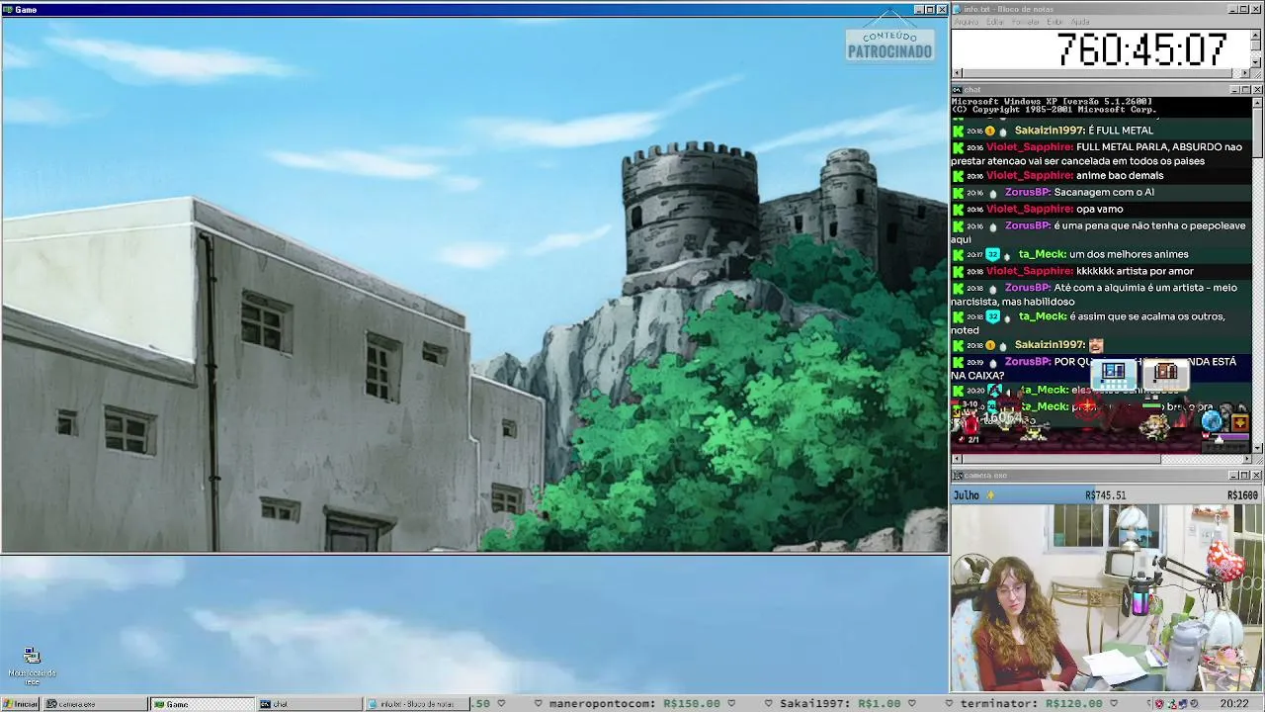Click the gold badge beside Sakaizin1997 FULL METAL
Viewport: 1265px width, 712px height.
pos(990,131)
